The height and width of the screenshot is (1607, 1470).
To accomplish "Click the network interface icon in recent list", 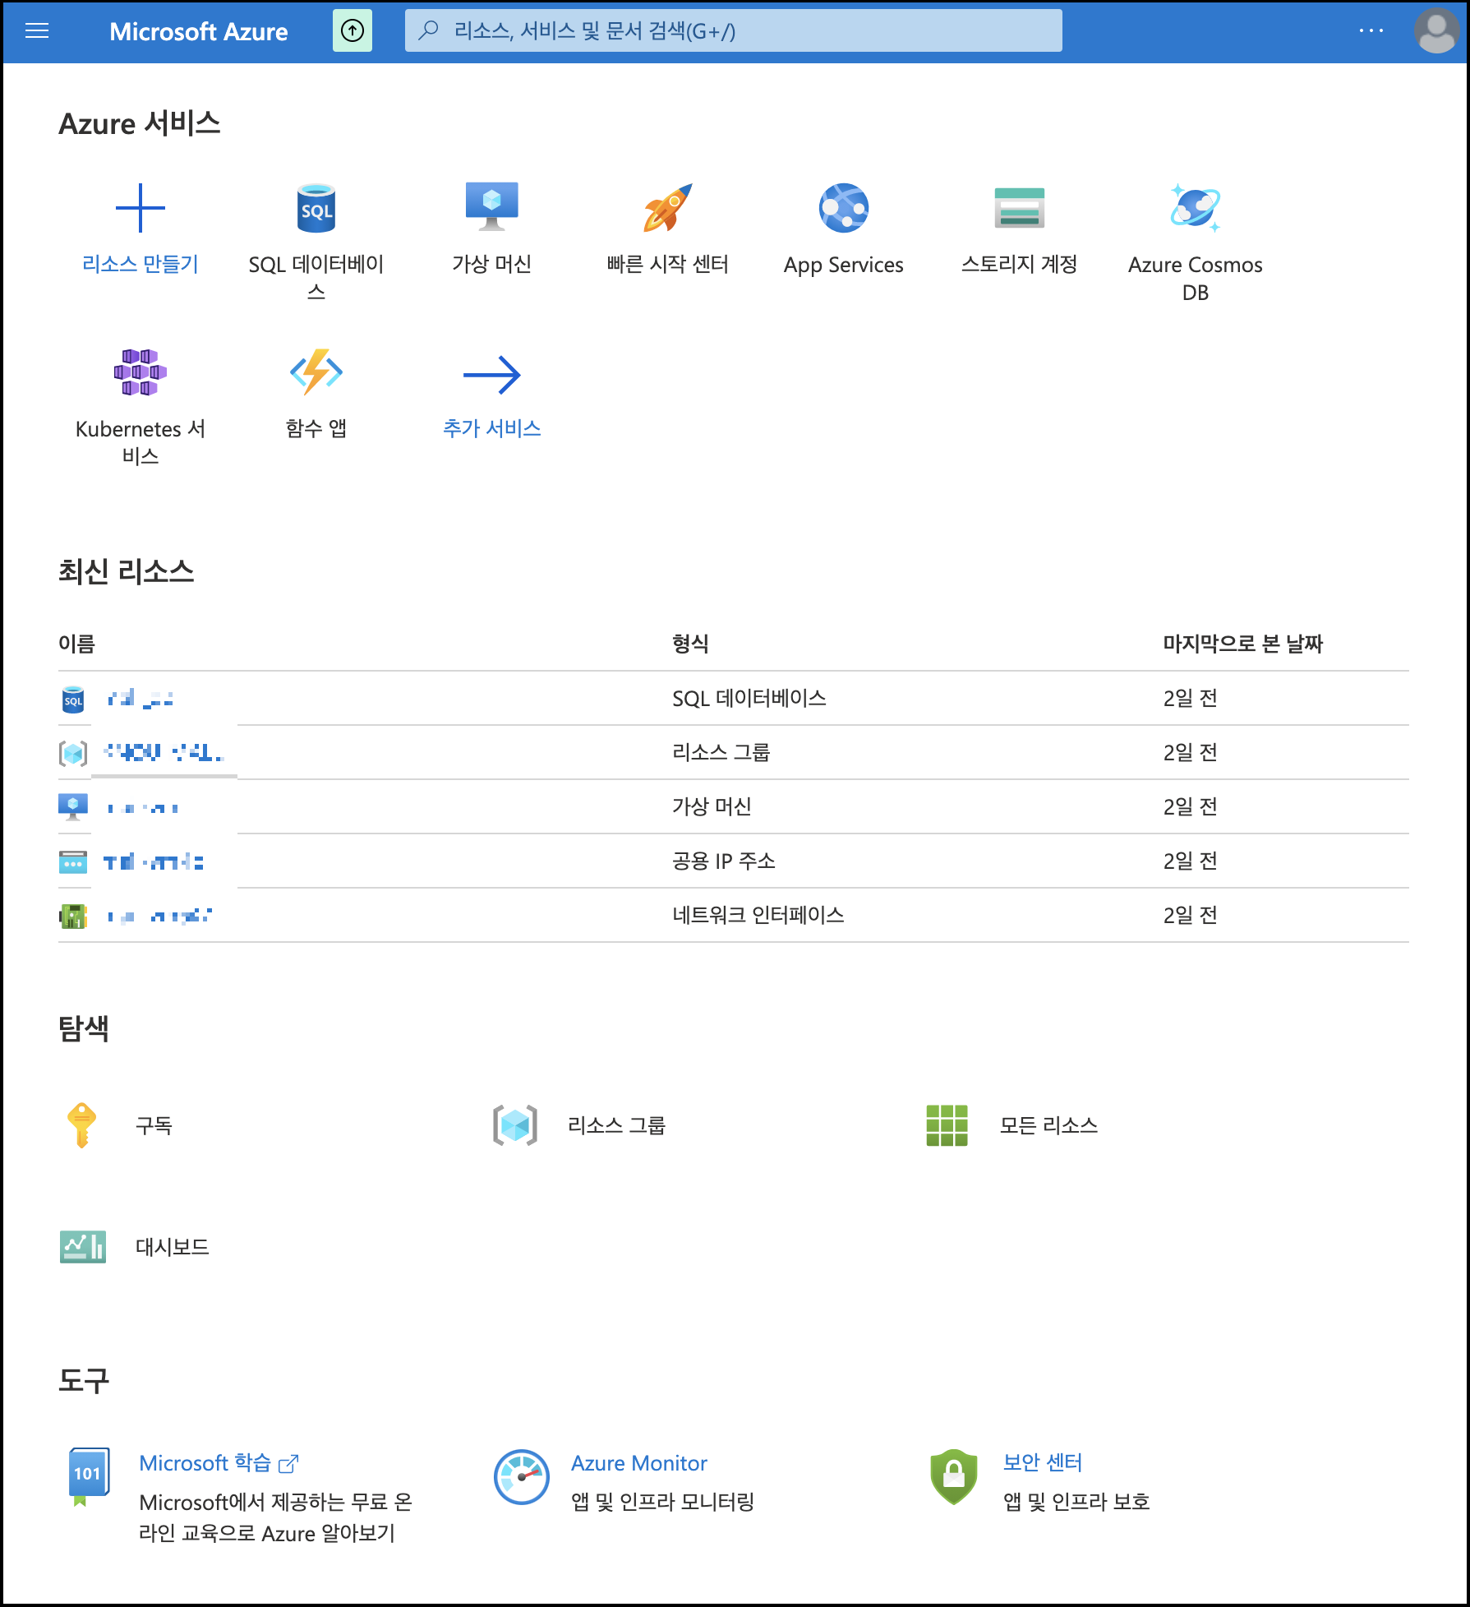I will click(73, 916).
